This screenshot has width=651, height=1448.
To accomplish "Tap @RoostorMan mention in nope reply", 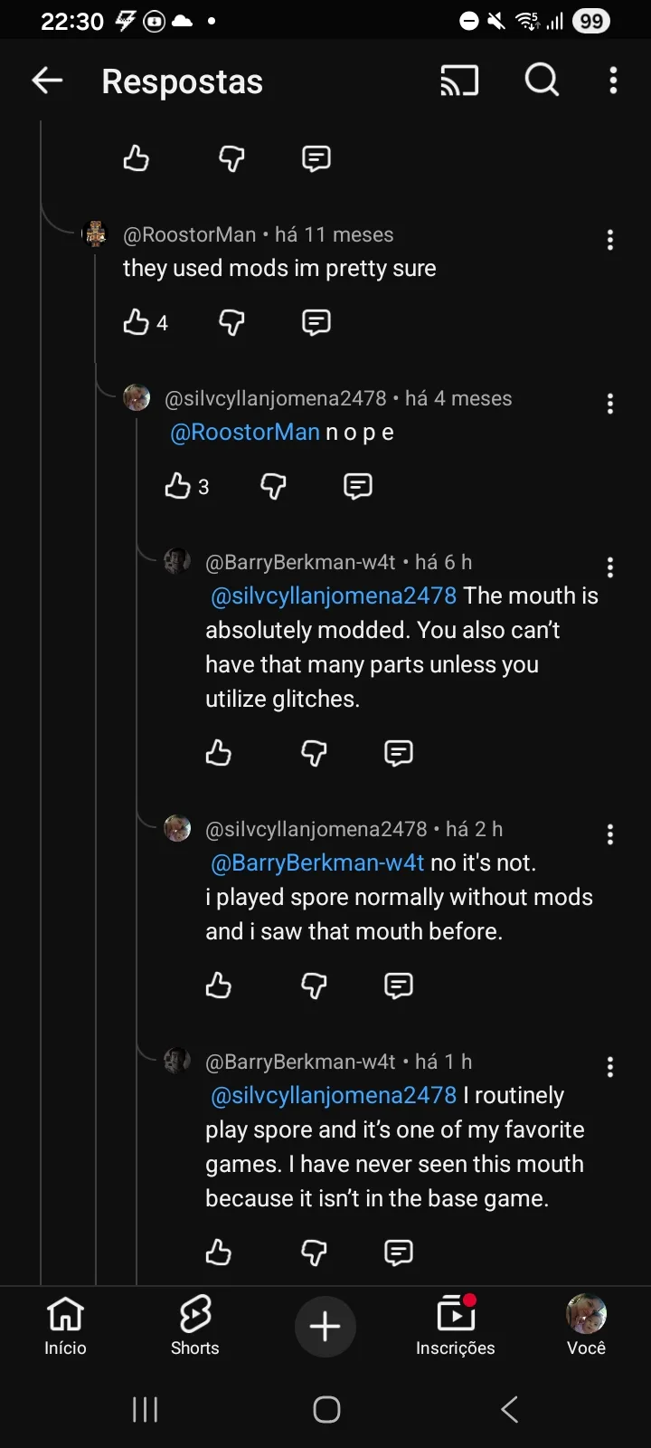I will tap(245, 432).
